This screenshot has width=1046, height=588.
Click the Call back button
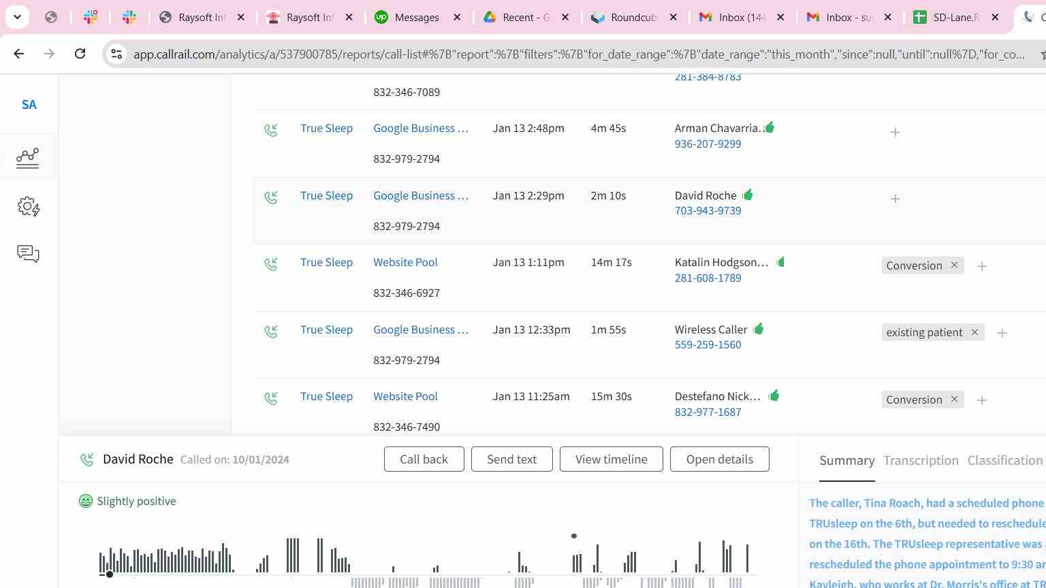coord(424,459)
